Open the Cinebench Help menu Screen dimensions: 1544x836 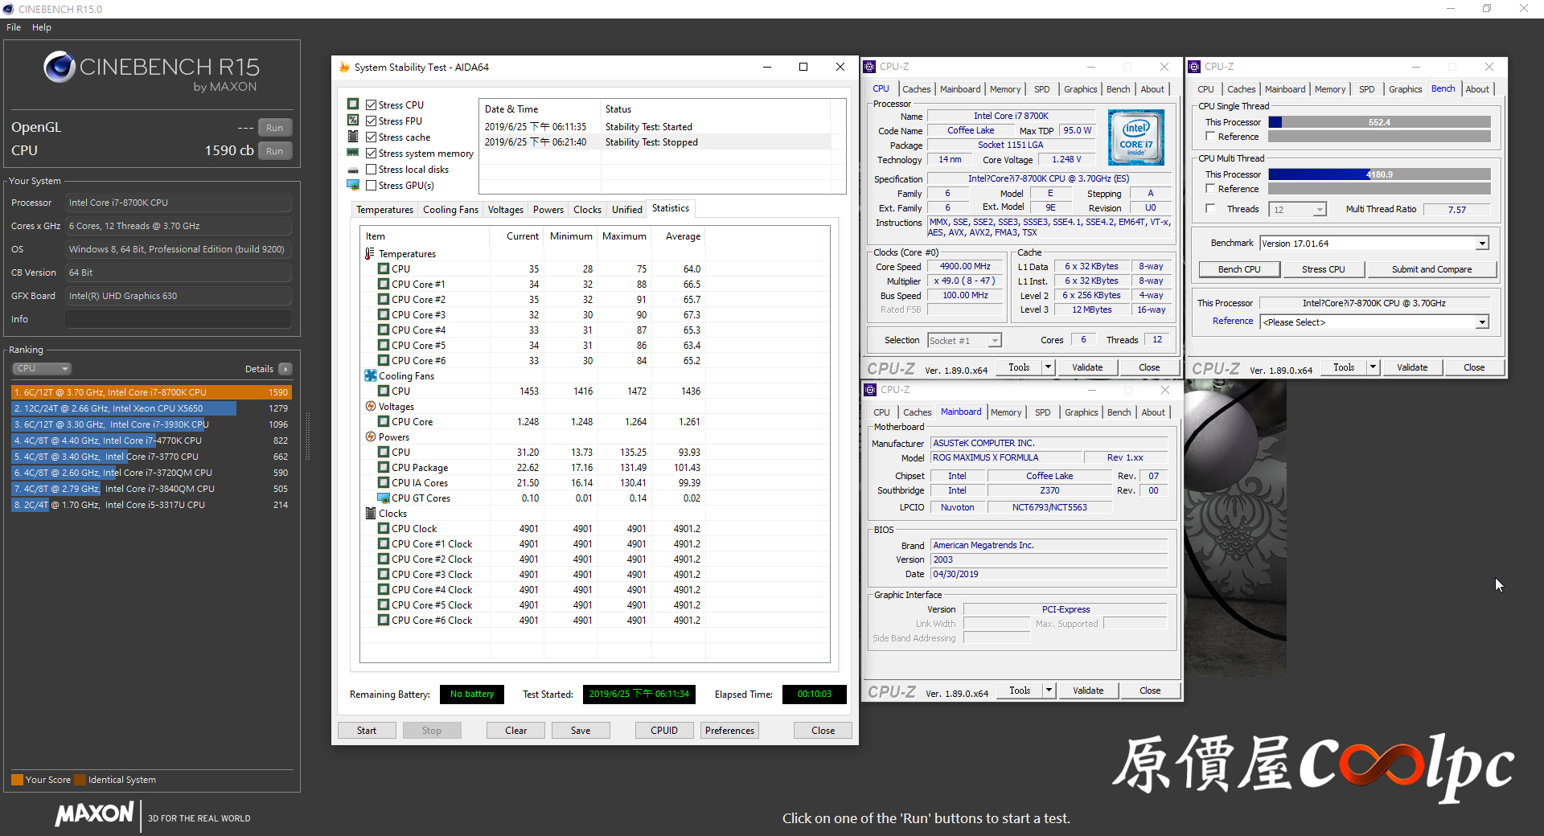coord(42,27)
